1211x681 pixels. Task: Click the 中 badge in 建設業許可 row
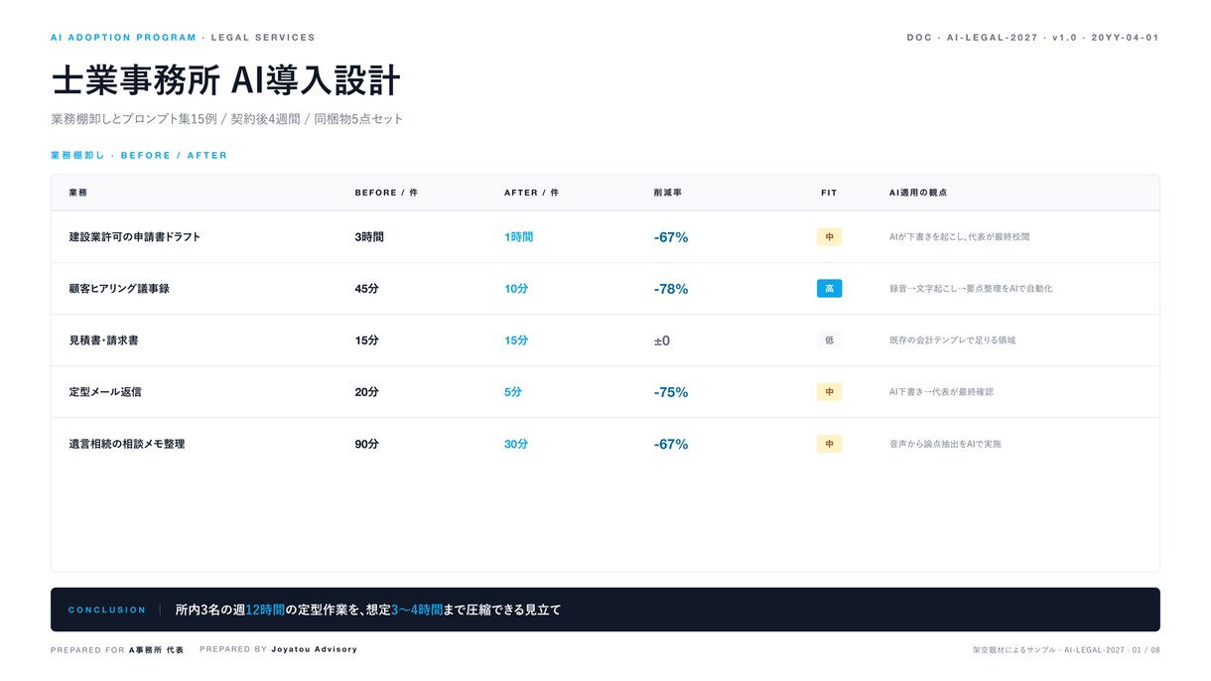pyautogui.click(x=829, y=237)
